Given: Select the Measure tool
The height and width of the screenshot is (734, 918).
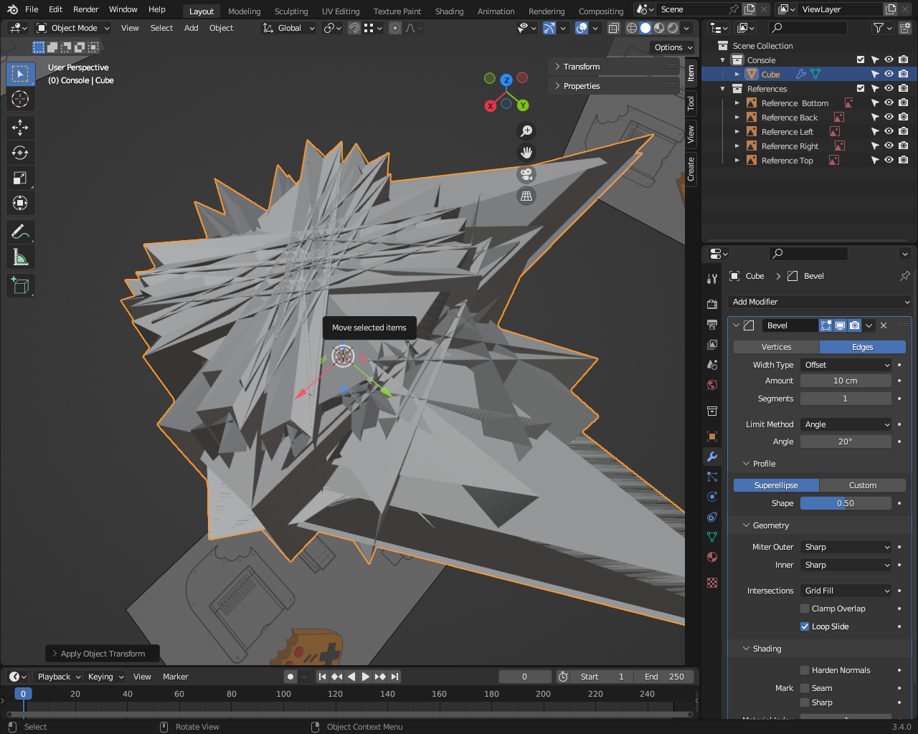Looking at the screenshot, I should [x=20, y=257].
